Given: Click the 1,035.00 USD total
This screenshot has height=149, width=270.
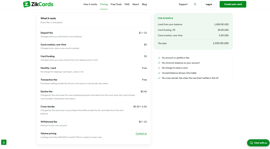Looking at the screenshot, I should [x=221, y=43].
